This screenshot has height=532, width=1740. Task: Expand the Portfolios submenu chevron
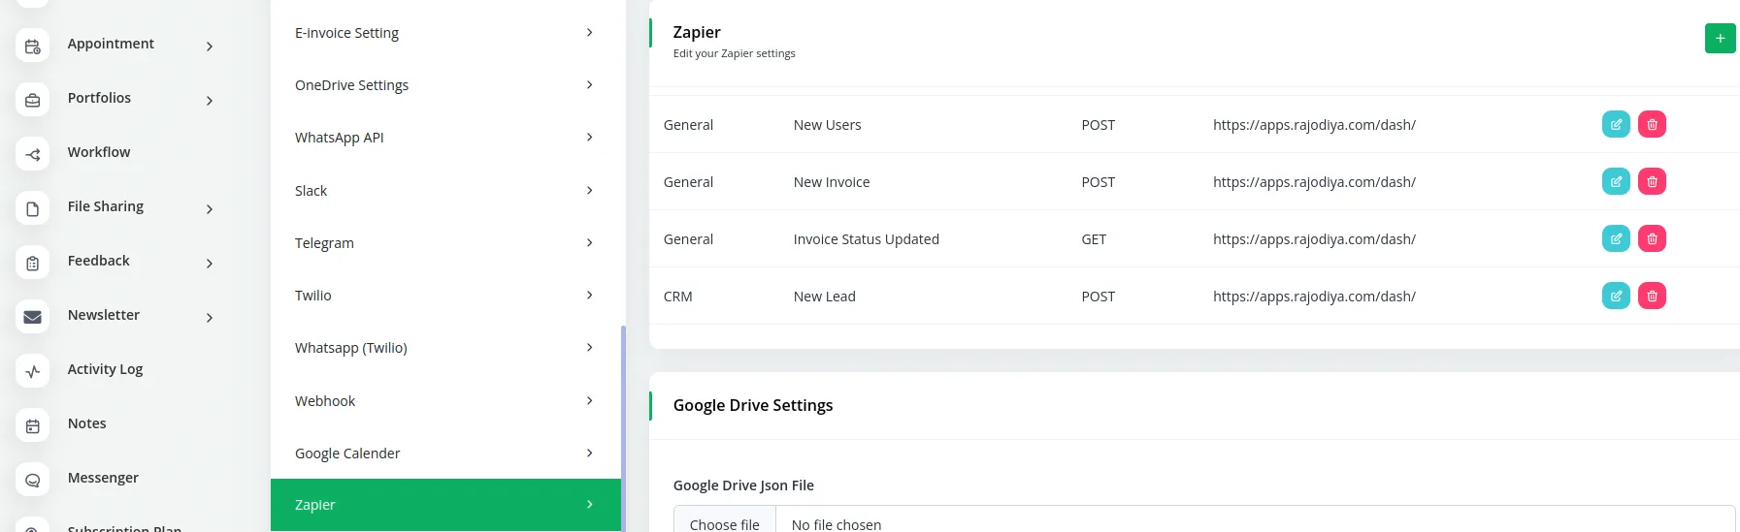pyautogui.click(x=210, y=101)
